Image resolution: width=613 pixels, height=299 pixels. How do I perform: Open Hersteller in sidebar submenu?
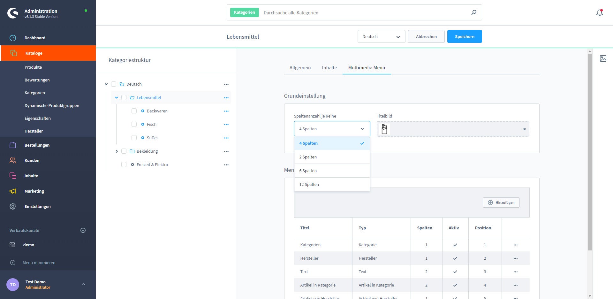(34, 131)
